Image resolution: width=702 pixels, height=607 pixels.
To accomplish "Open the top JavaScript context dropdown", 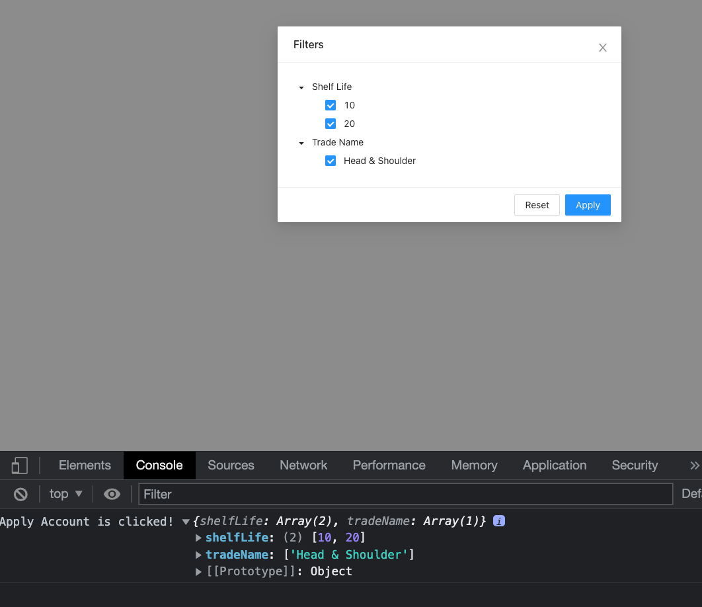I will [x=66, y=494].
